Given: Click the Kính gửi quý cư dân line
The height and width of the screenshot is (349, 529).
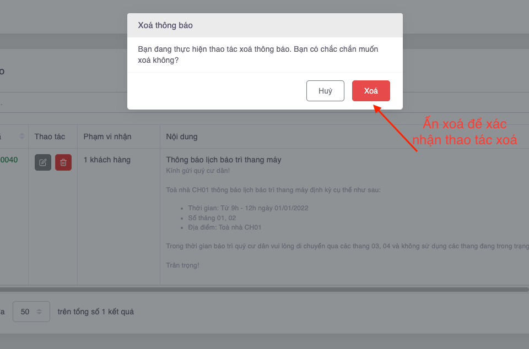Looking at the screenshot, I should click(x=198, y=171).
